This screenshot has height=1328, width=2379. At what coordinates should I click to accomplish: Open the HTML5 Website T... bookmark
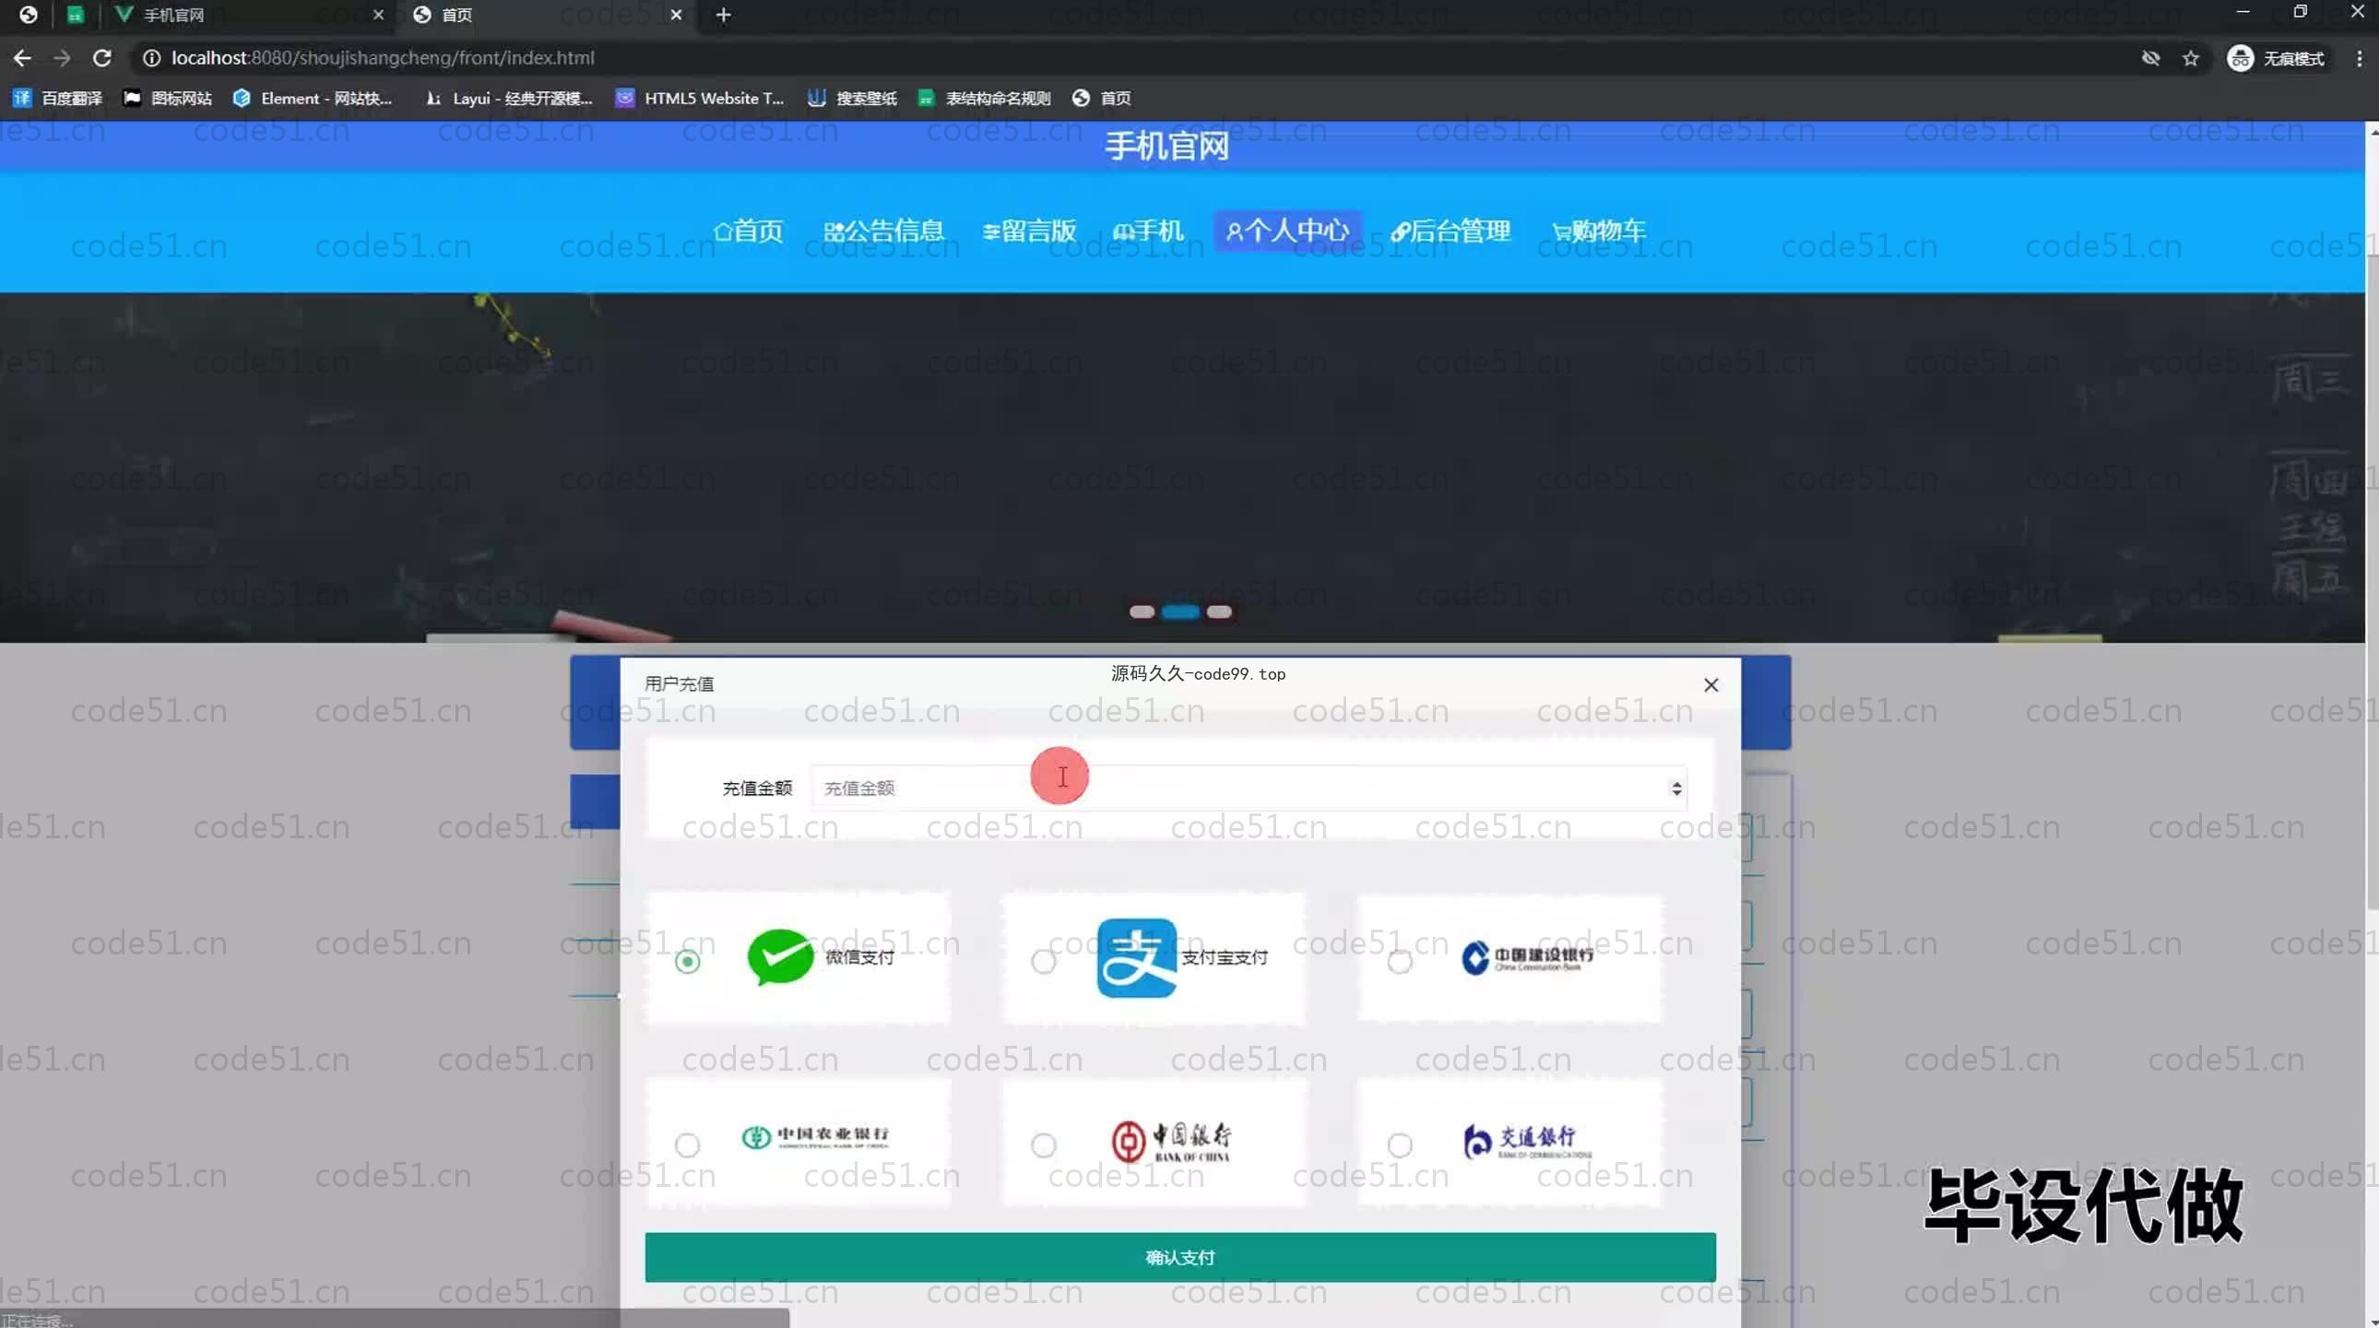click(700, 99)
